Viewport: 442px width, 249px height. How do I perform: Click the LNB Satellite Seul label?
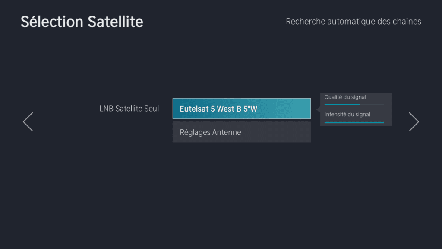(129, 109)
